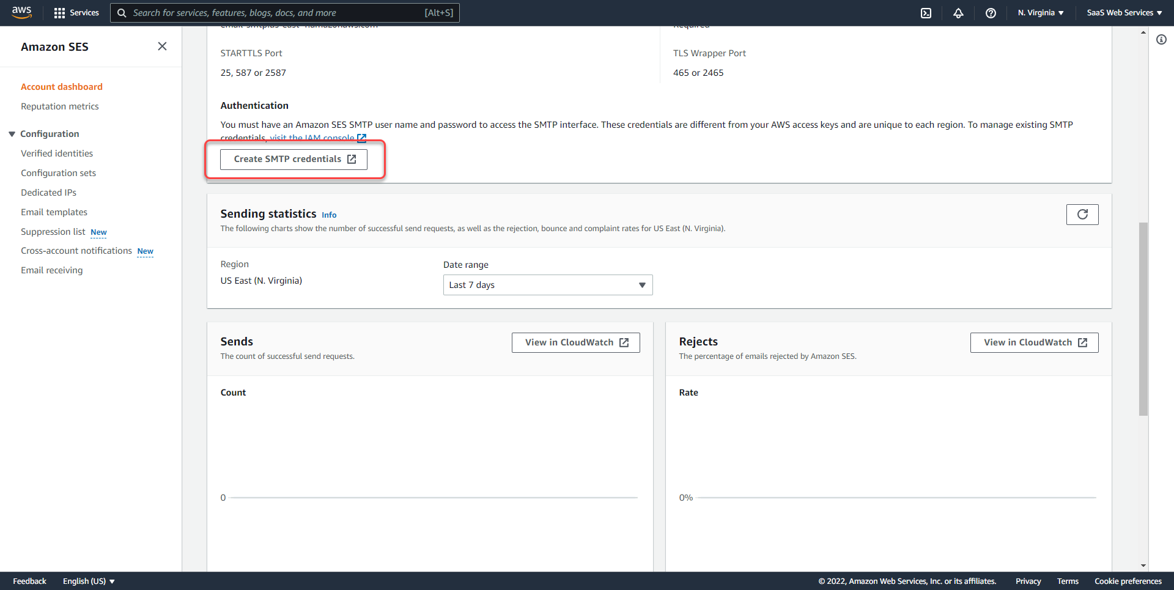
Task: Refresh the Sending statistics charts
Action: (x=1082, y=215)
